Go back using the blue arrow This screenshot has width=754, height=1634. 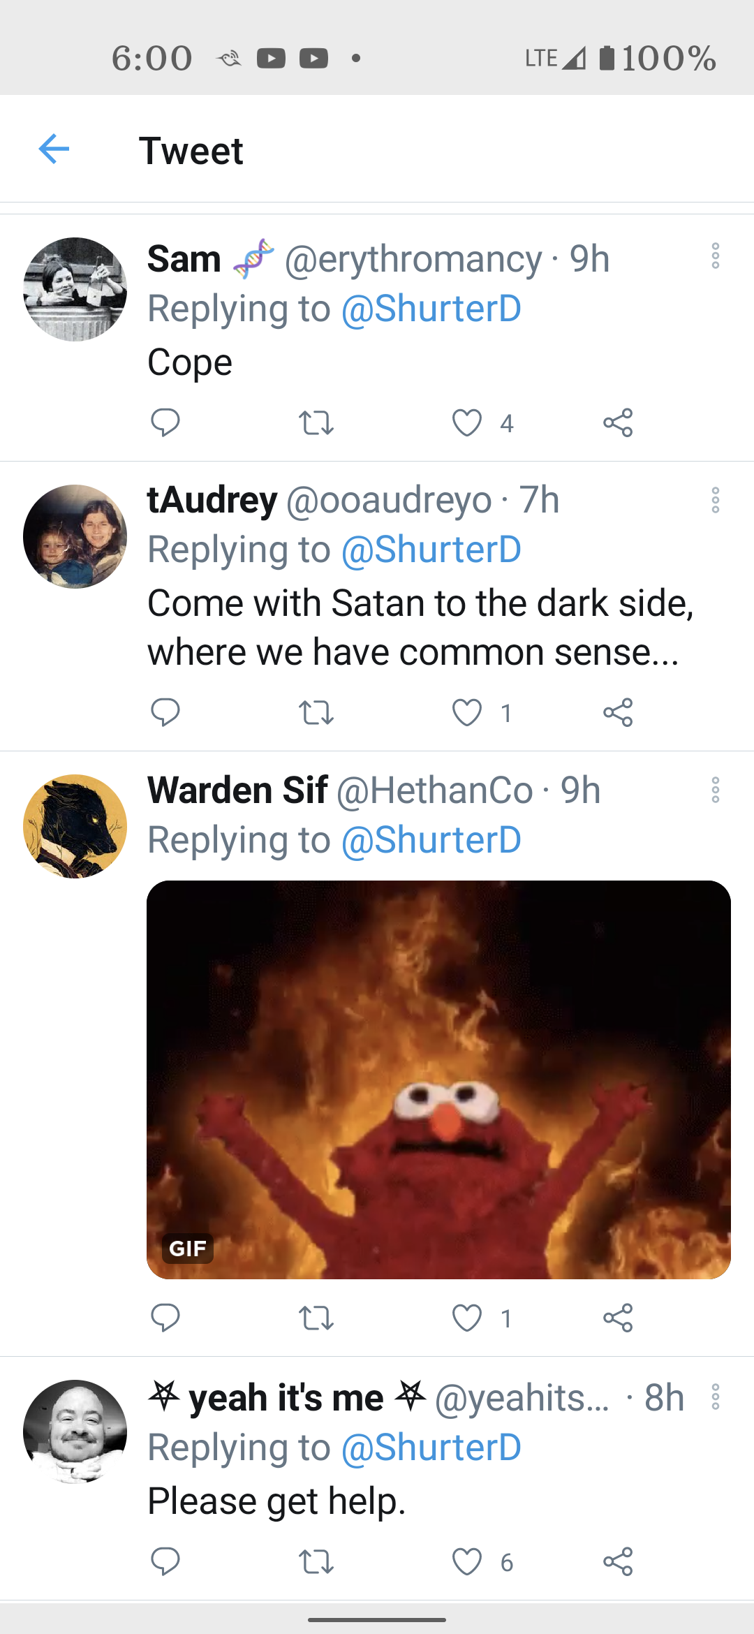[54, 149]
